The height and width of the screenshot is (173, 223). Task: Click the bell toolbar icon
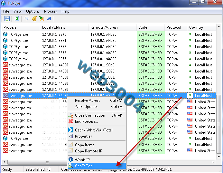point(34,19)
